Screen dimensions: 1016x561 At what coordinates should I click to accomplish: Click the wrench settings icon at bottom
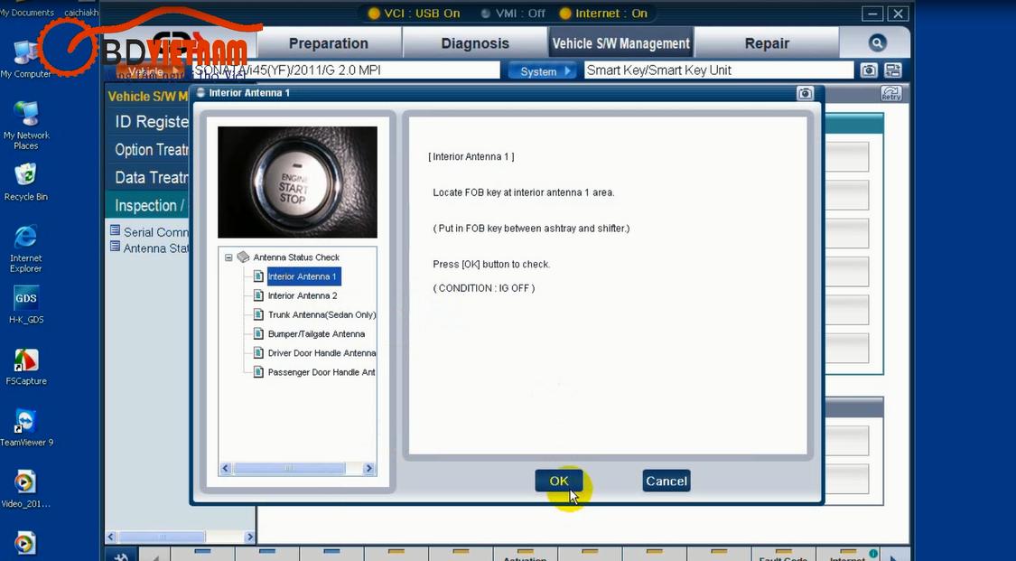click(x=121, y=556)
